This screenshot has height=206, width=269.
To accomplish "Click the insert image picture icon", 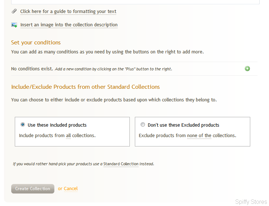I will [14, 25].
